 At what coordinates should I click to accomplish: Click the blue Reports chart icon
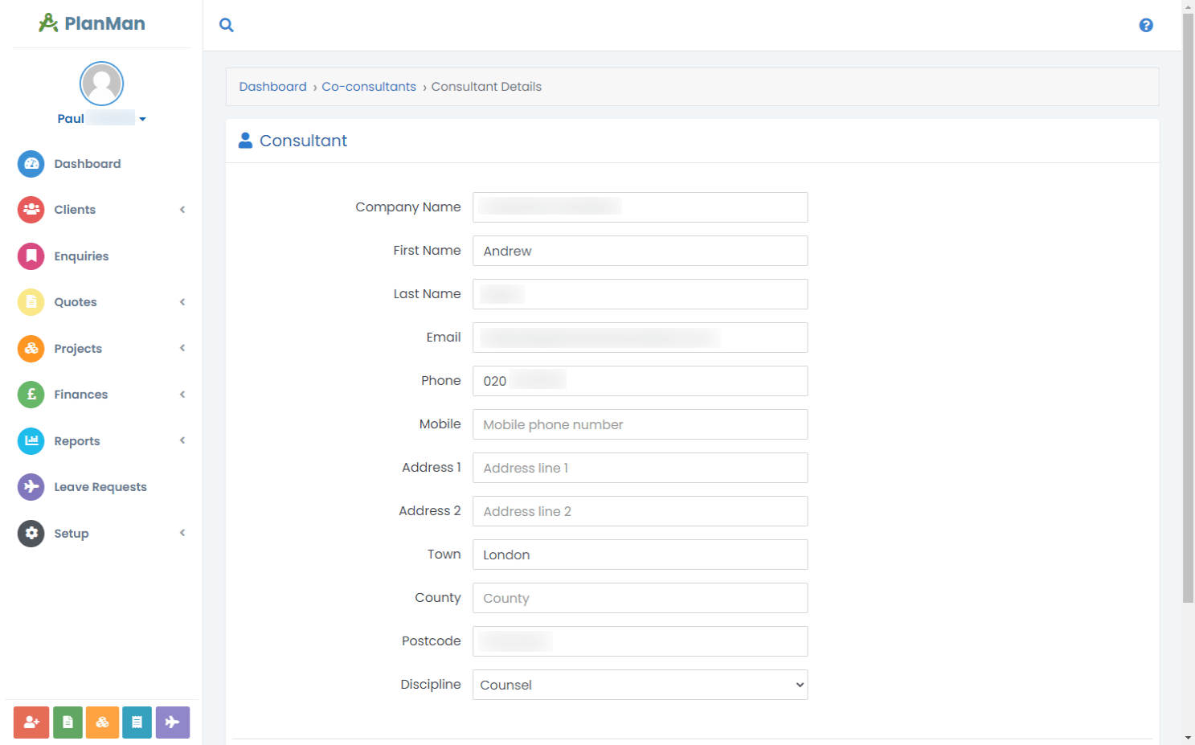(31, 441)
